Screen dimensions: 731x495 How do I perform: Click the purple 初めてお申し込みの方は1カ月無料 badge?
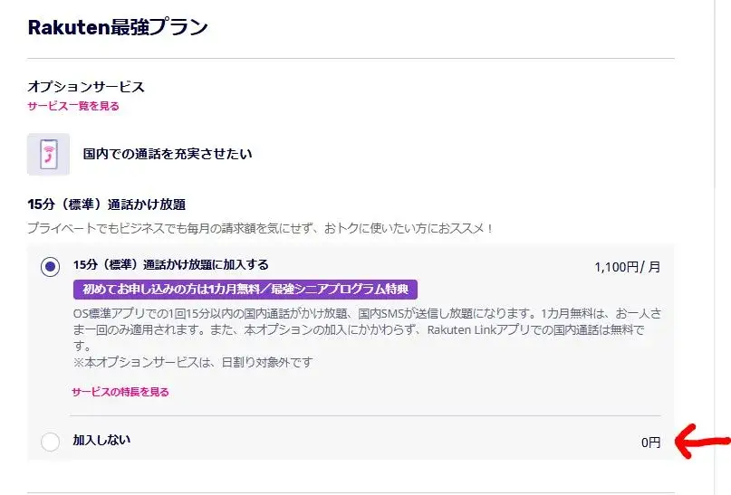click(245, 290)
